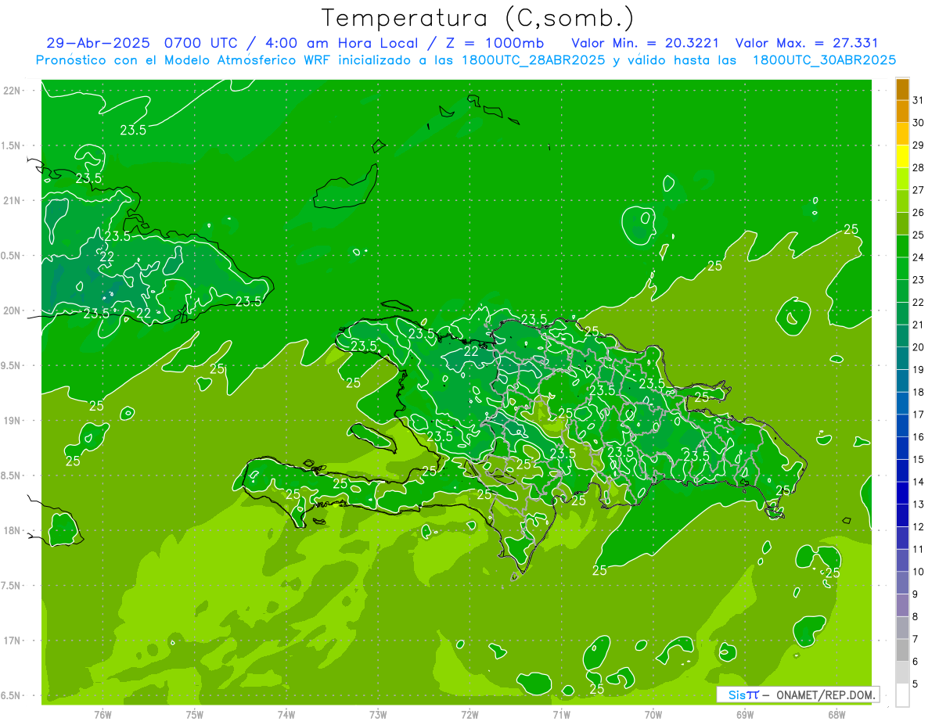Pick the green swatch between 24 and 25
The width and height of the screenshot is (939, 725).
[x=903, y=246]
